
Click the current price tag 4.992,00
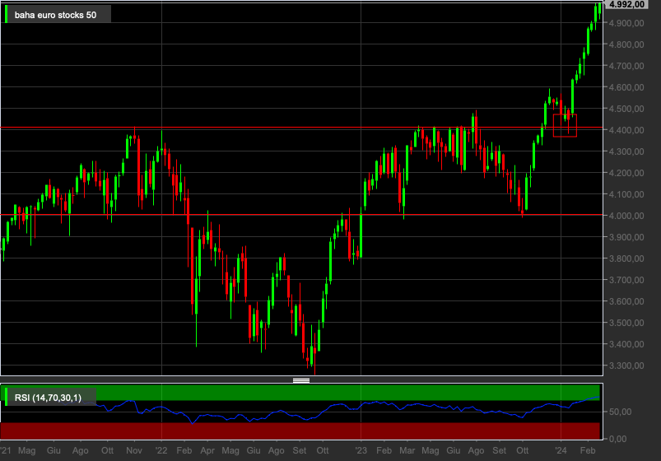627,4
